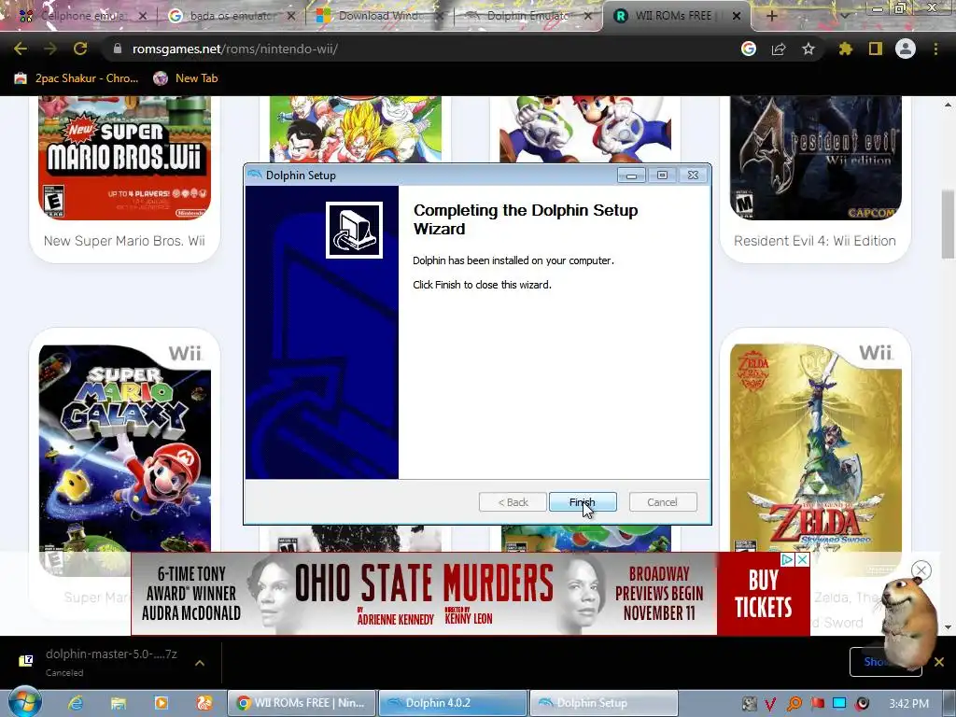Close the ad banner X icon
This screenshot has width=956, height=717.
click(x=802, y=560)
